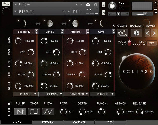Click the Random dice icon
Screen dimensions: 158x125
click(136, 33)
